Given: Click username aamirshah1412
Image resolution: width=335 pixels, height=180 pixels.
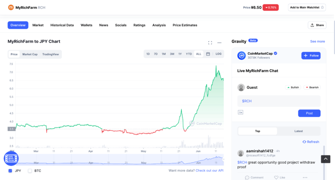Looking at the screenshot, I should 259,151.
